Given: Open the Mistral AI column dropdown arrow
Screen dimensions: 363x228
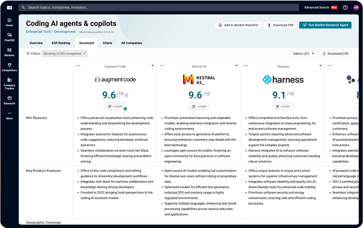Looking at the screenshot, I should pyautogui.click(x=236, y=66).
